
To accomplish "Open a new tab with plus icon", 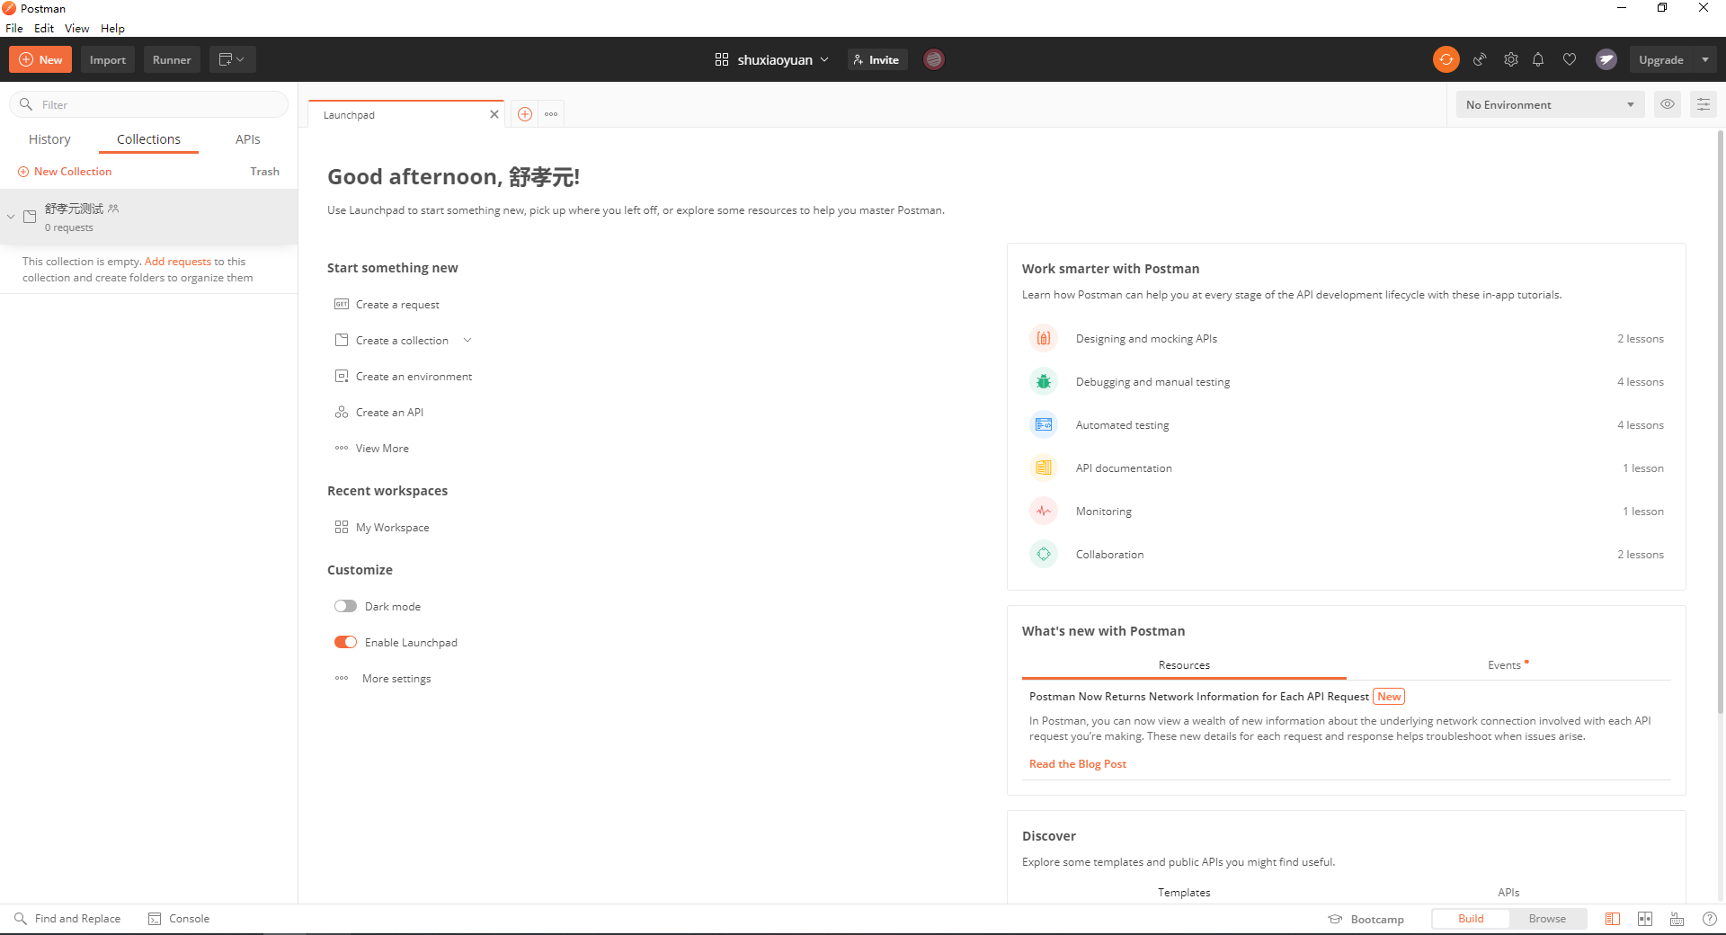I will (525, 114).
